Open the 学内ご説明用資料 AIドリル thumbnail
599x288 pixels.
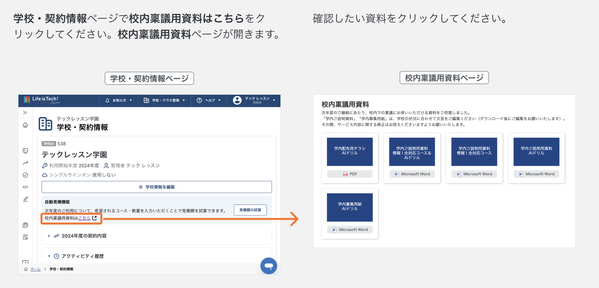(536, 152)
